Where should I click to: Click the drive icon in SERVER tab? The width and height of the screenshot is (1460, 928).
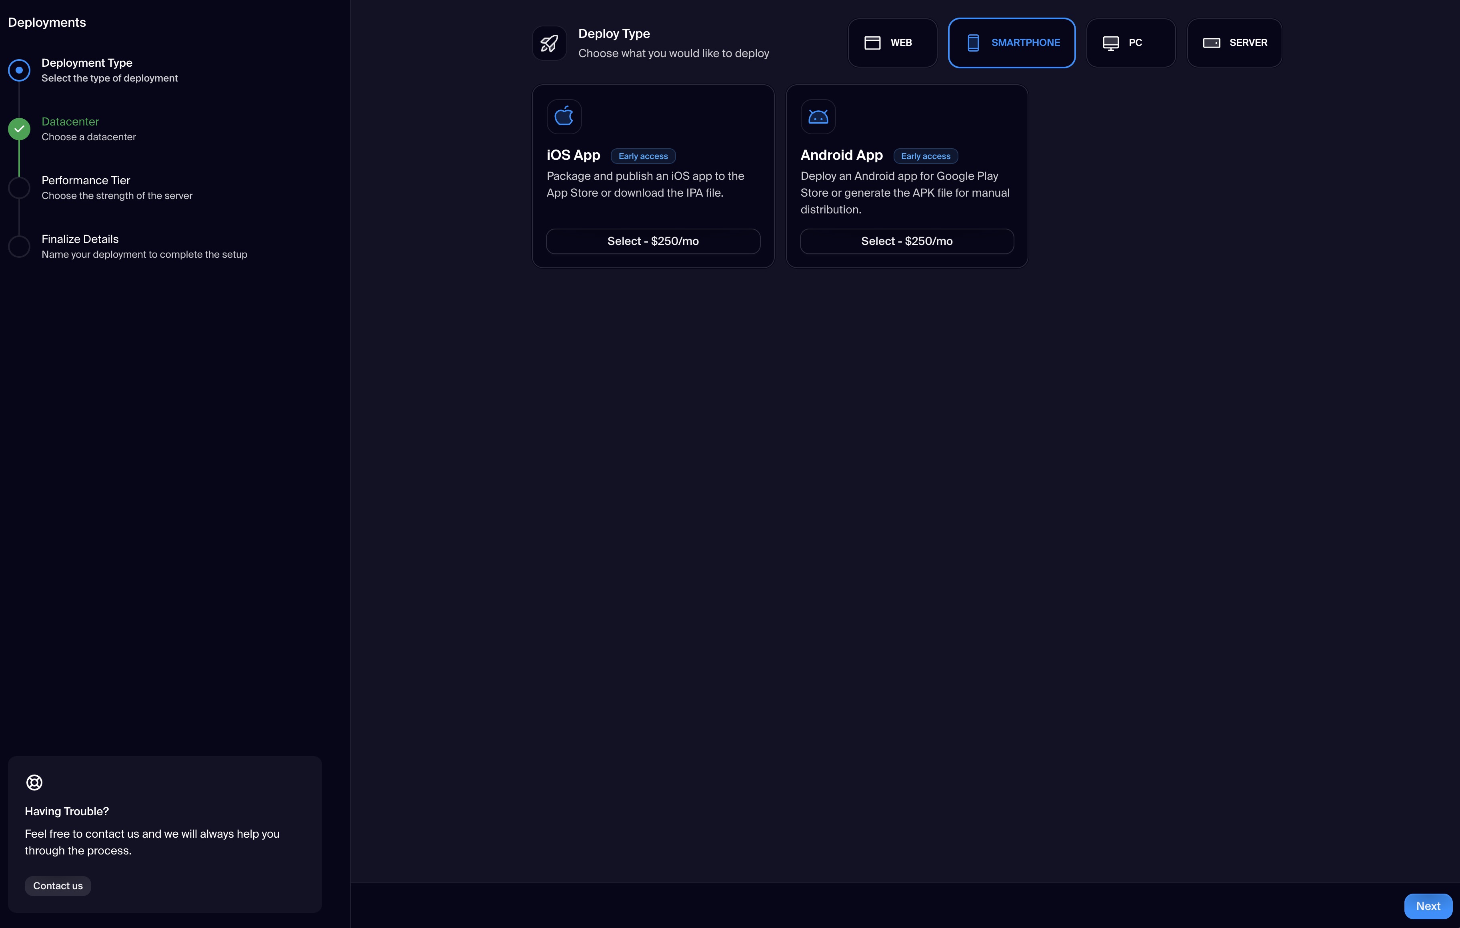1211,43
